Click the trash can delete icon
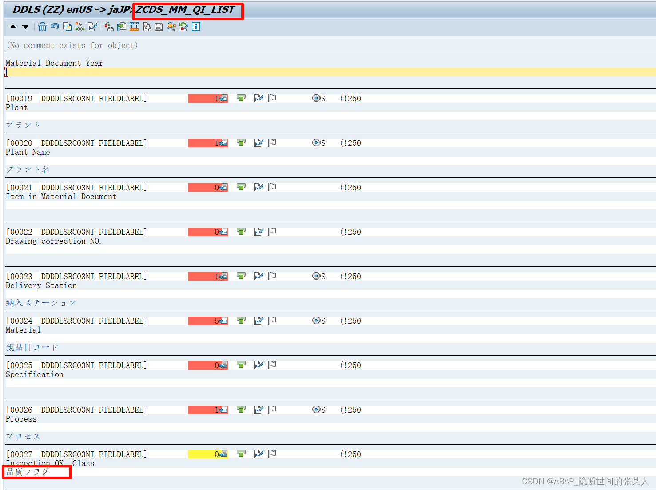 42,27
